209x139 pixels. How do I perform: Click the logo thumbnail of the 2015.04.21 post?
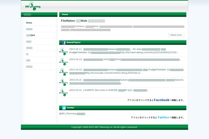pyautogui.click(x=63, y=82)
